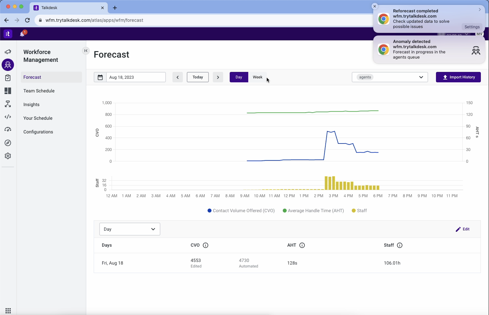Open the status timer chevron in the top bar

point(467,34)
